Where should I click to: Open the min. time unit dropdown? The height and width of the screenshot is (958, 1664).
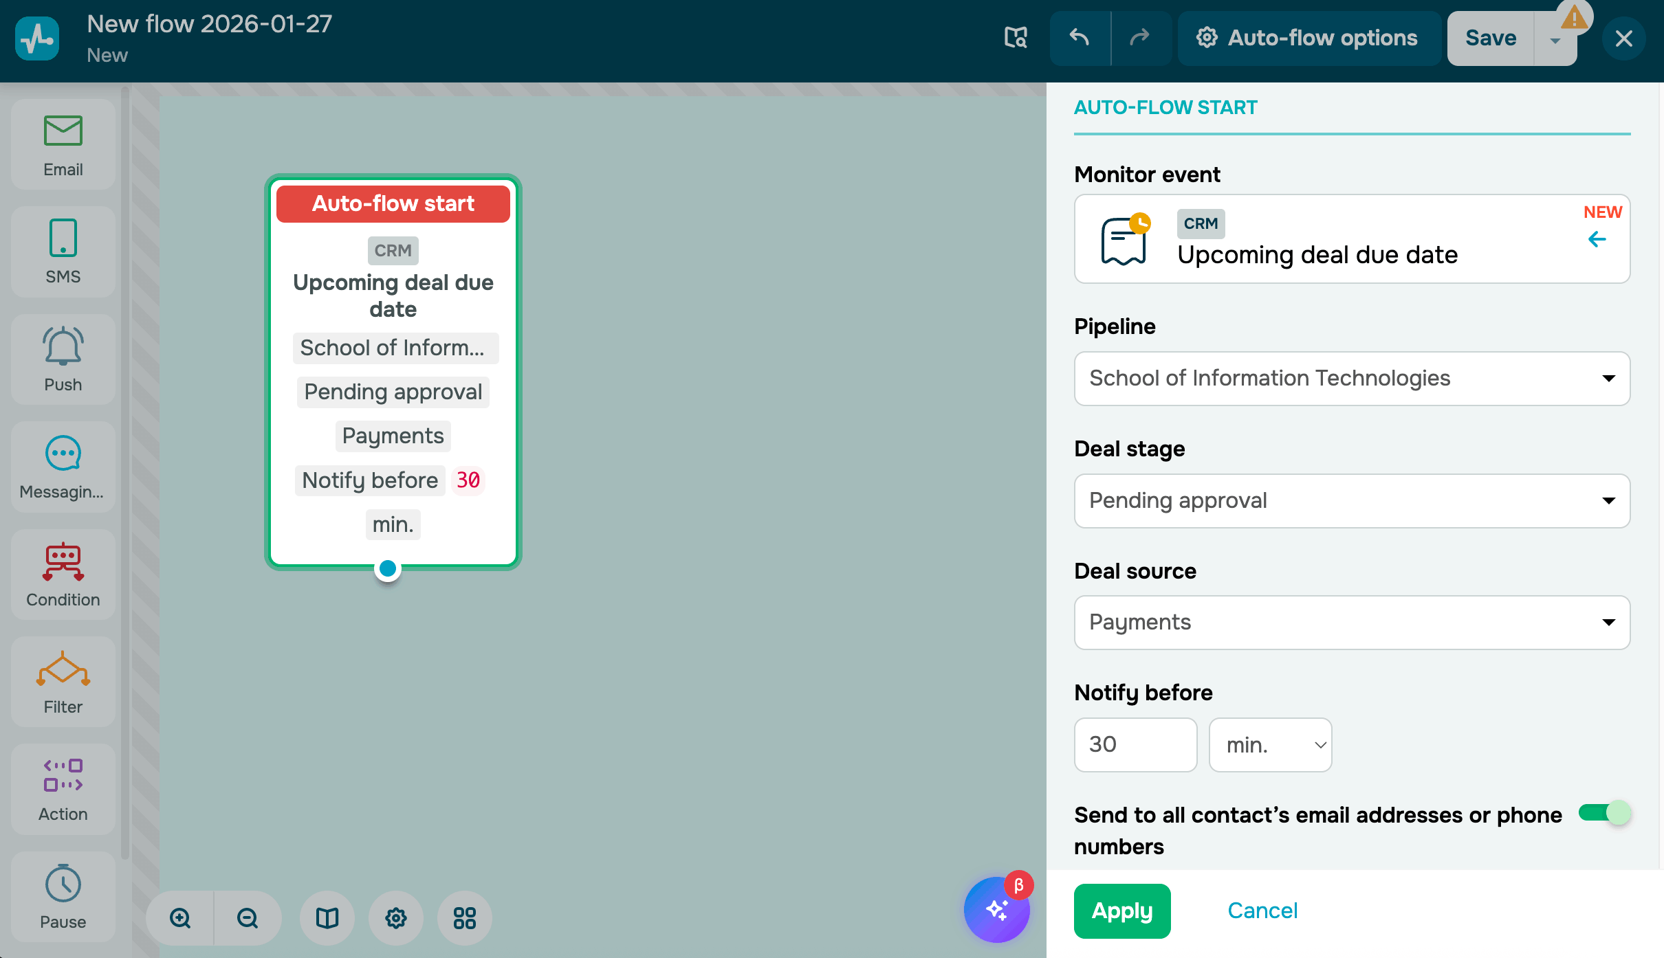pyautogui.click(x=1270, y=745)
